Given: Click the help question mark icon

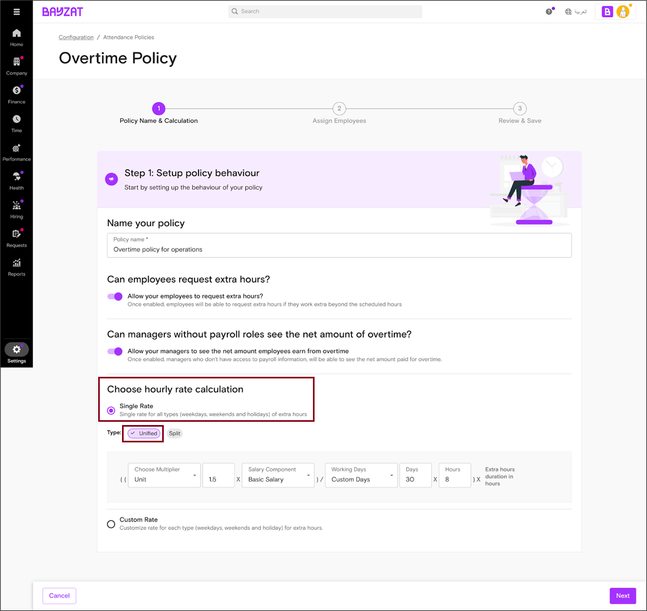Looking at the screenshot, I should click(x=548, y=11).
